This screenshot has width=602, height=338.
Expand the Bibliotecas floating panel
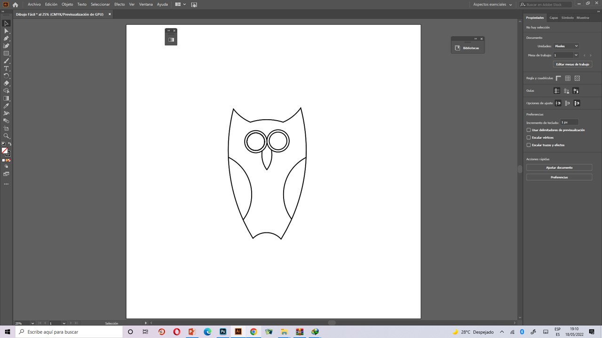point(475,38)
